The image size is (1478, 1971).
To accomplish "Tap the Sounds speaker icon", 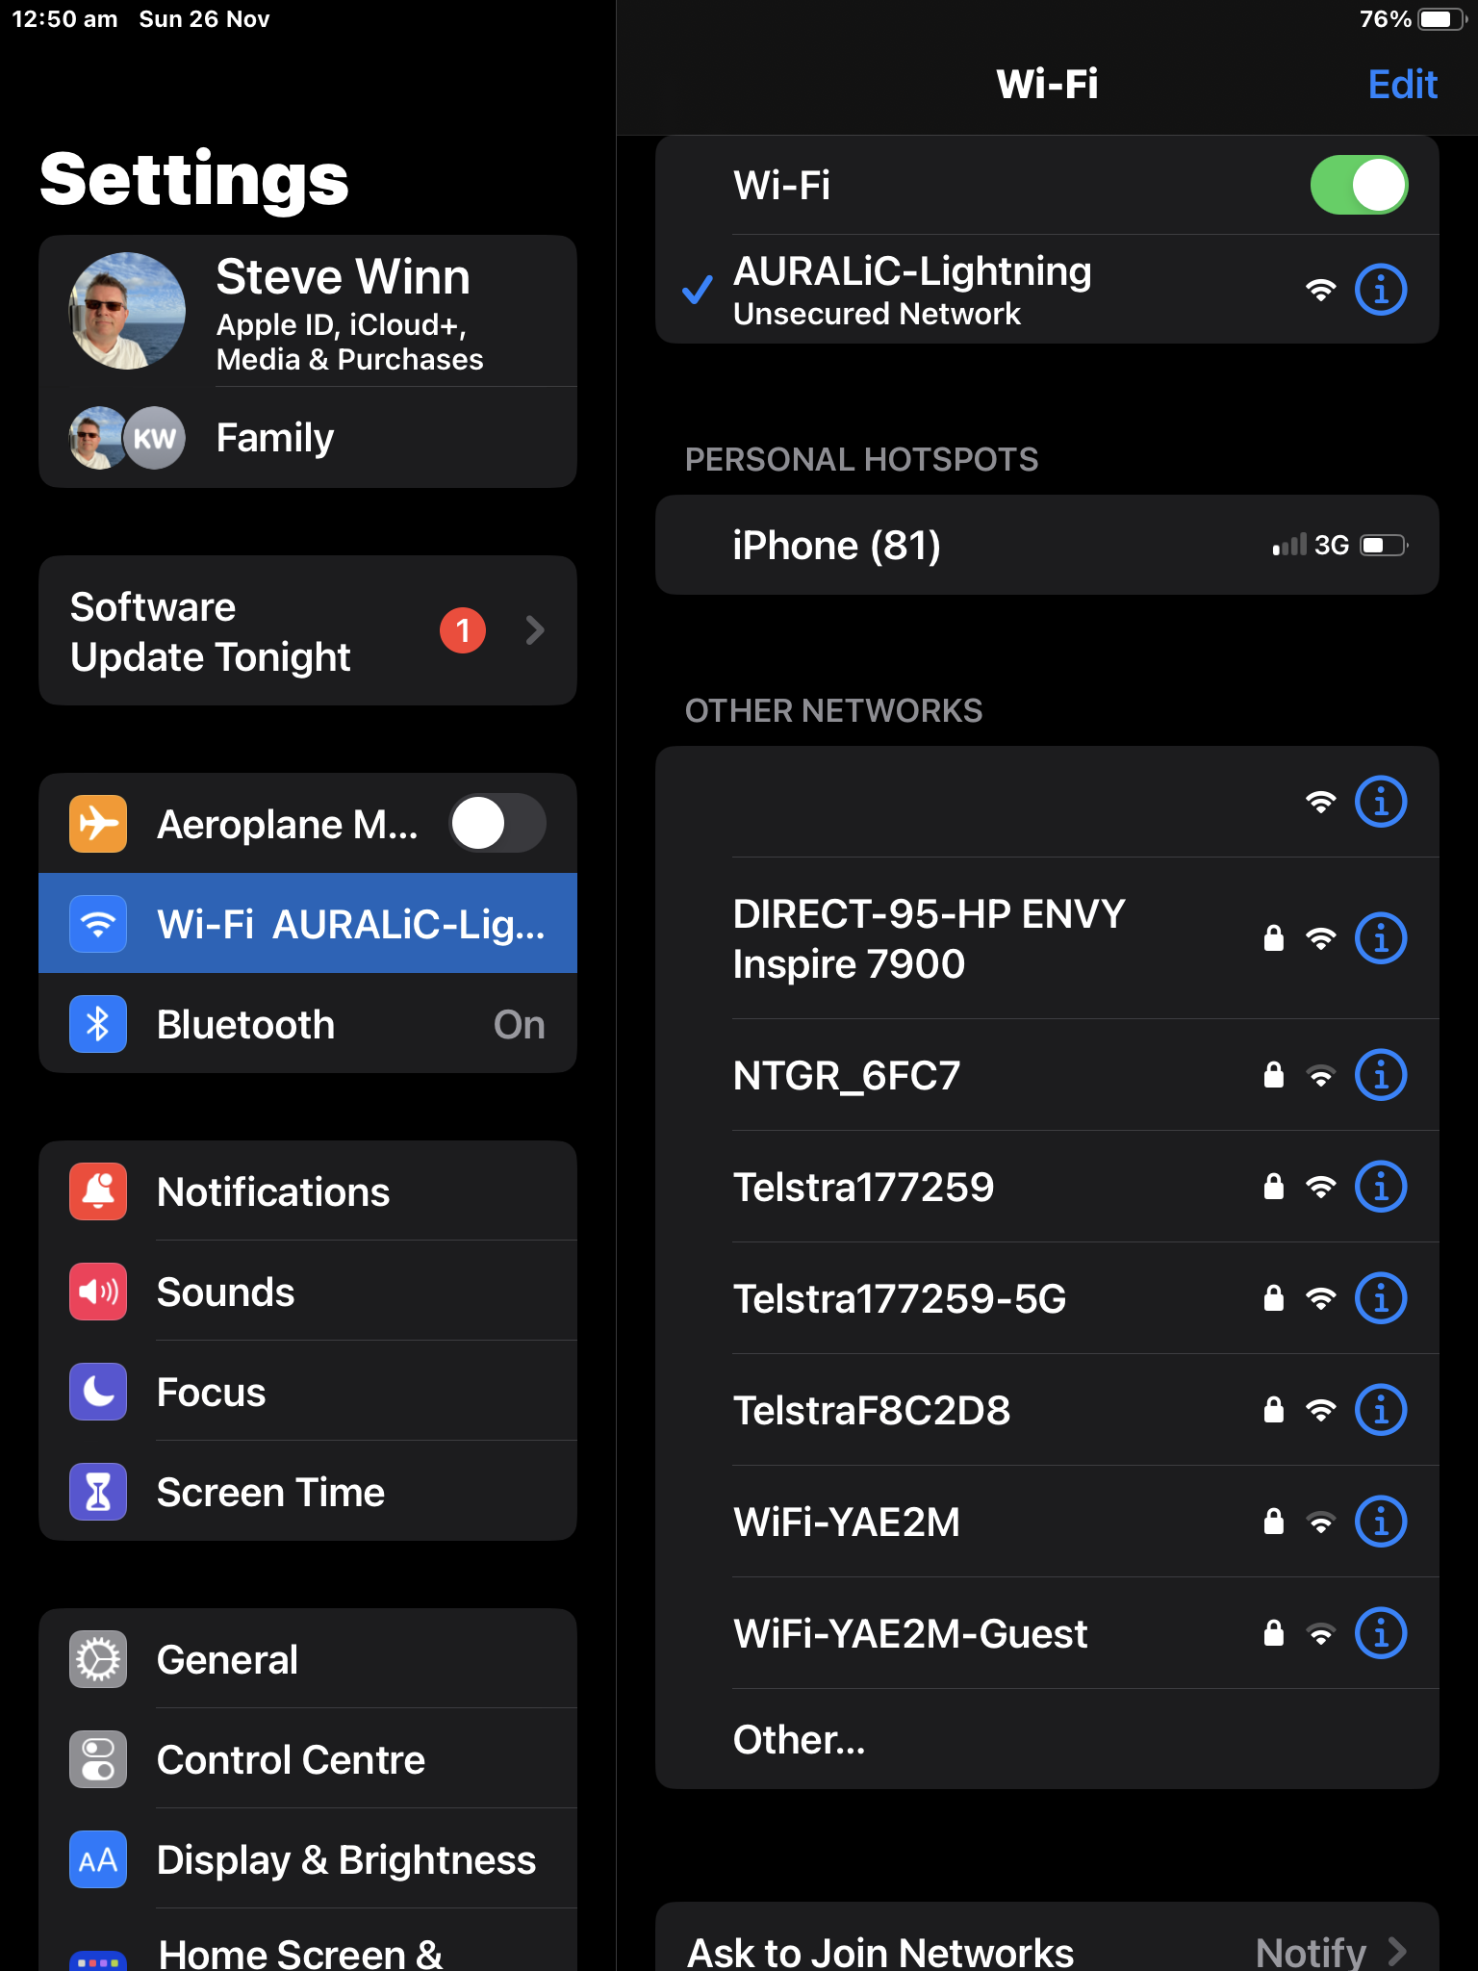I will click(98, 1292).
